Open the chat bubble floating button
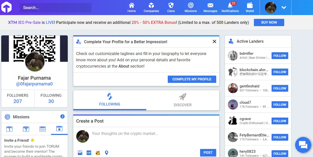Viewport: 313px width, 157px height. click(x=303, y=145)
